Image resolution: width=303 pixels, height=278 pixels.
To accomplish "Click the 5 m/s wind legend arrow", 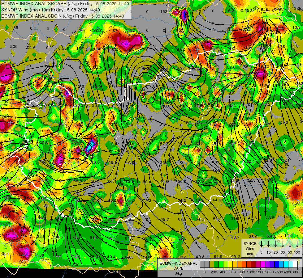I will click(261, 244).
